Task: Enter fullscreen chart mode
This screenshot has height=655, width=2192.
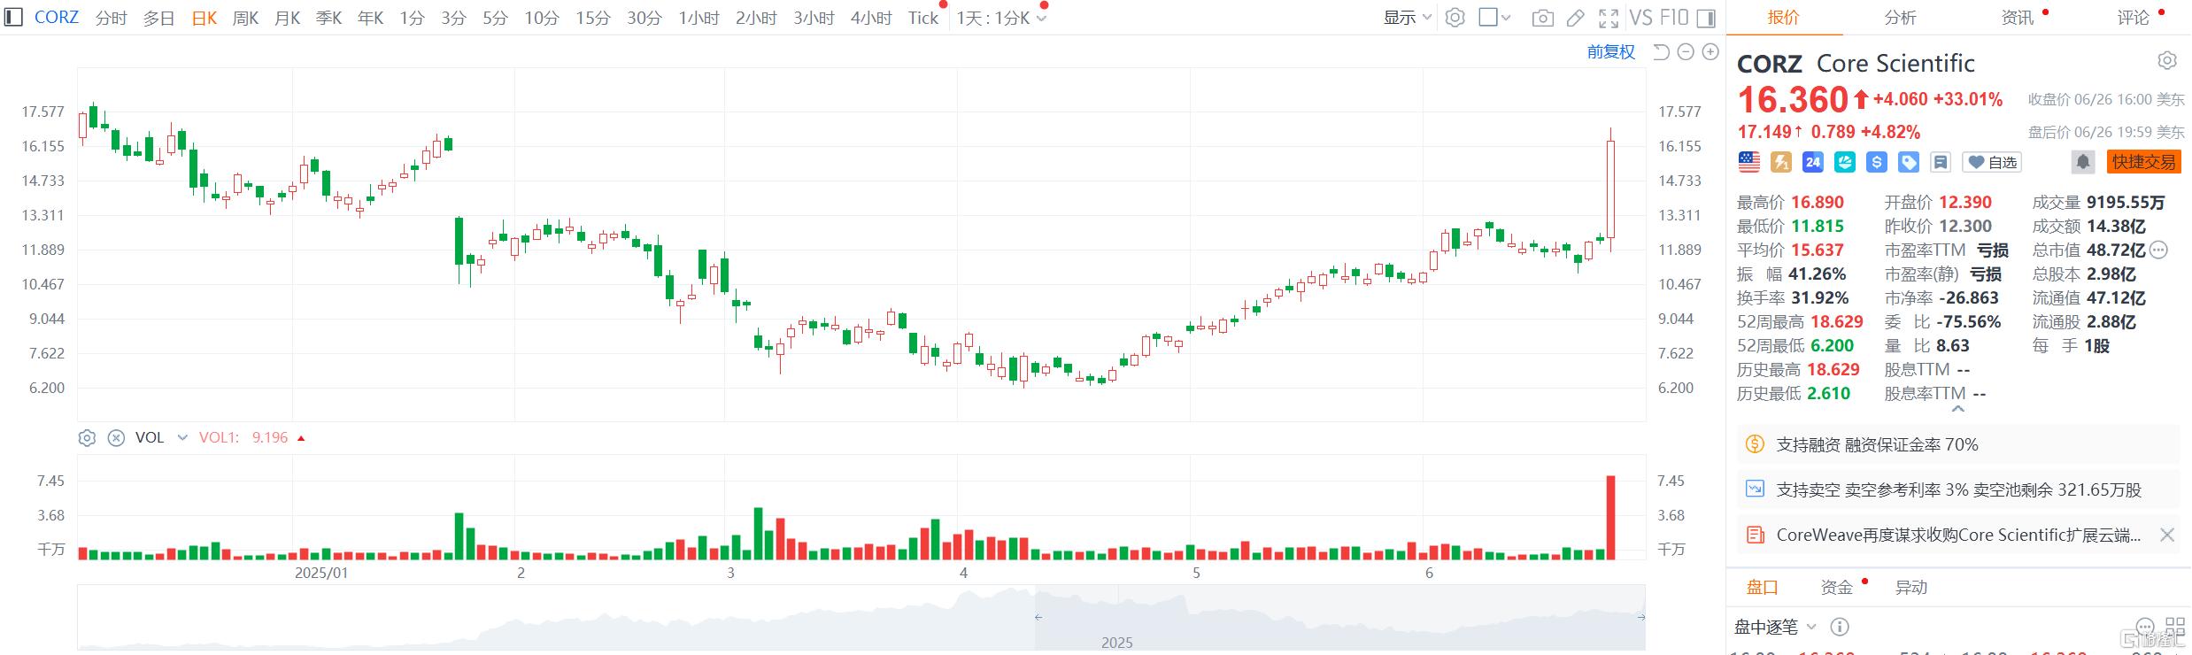Action: [x=1609, y=18]
